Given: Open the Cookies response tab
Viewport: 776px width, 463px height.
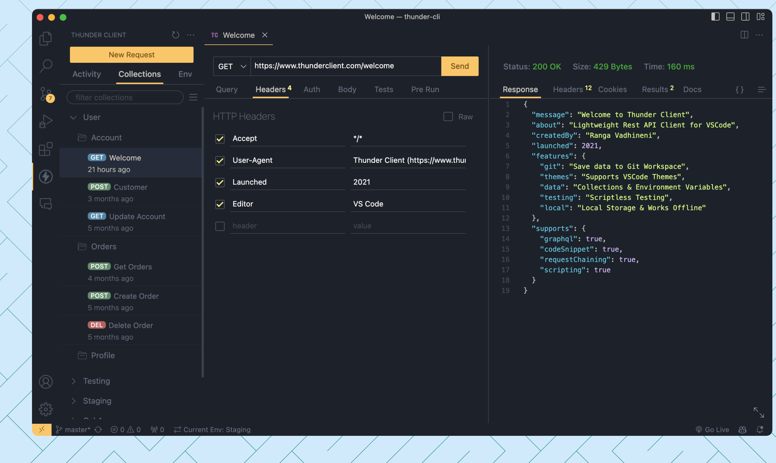Looking at the screenshot, I should [x=612, y=89].
